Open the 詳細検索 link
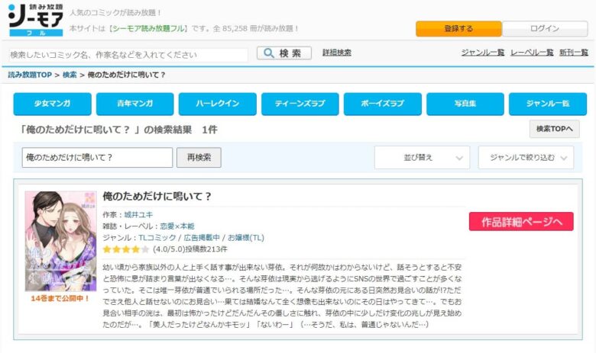 coord(337,53)
